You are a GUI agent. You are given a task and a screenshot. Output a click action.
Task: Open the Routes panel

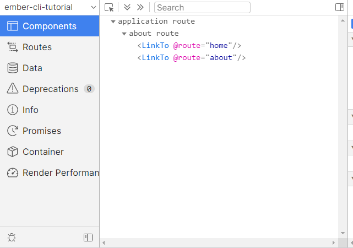click(50, 47)
